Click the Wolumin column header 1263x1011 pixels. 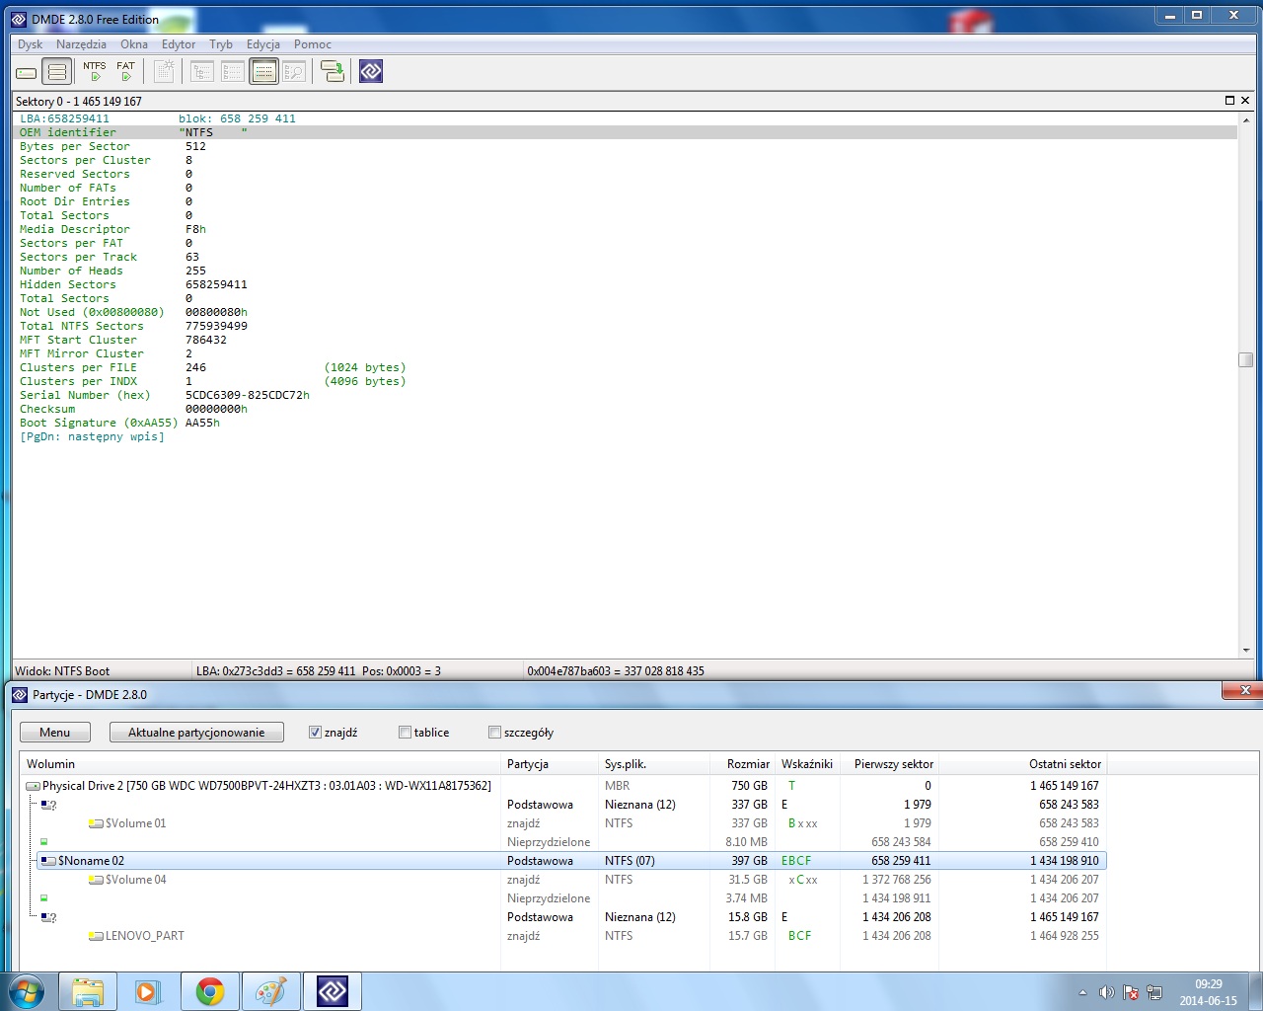click(x=260, y=764)
